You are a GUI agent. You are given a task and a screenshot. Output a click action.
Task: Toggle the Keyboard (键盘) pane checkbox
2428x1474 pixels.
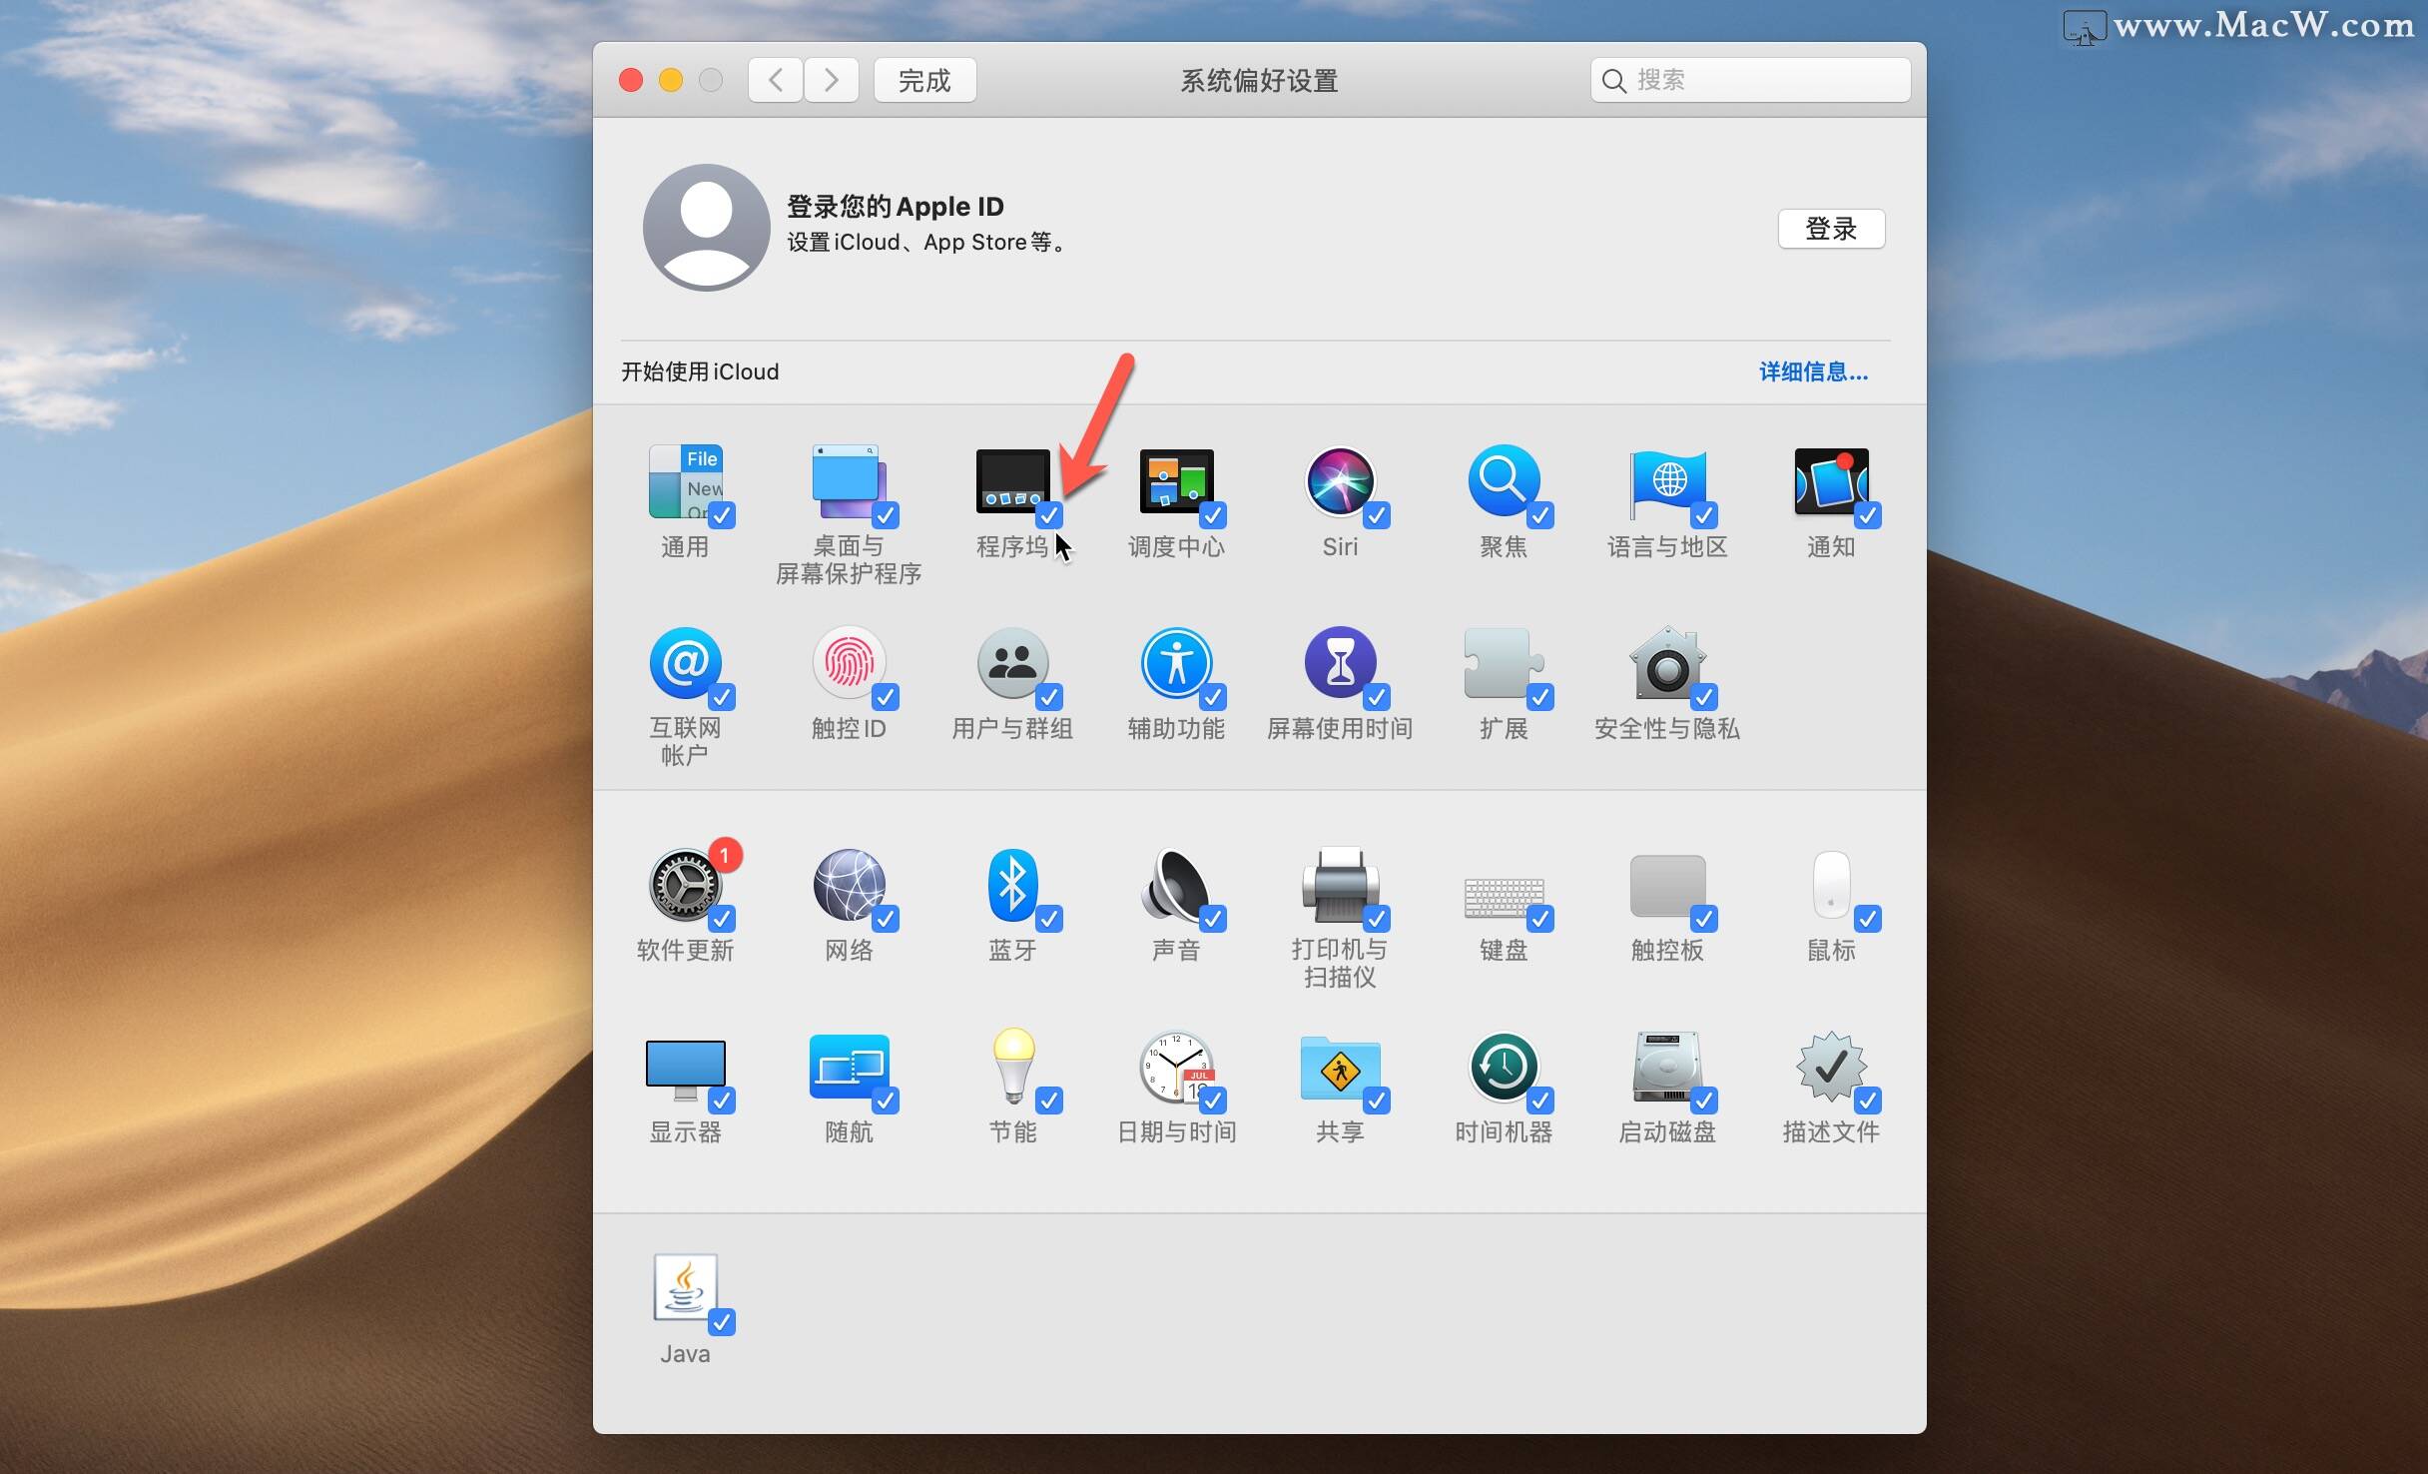coord(1539,919)
